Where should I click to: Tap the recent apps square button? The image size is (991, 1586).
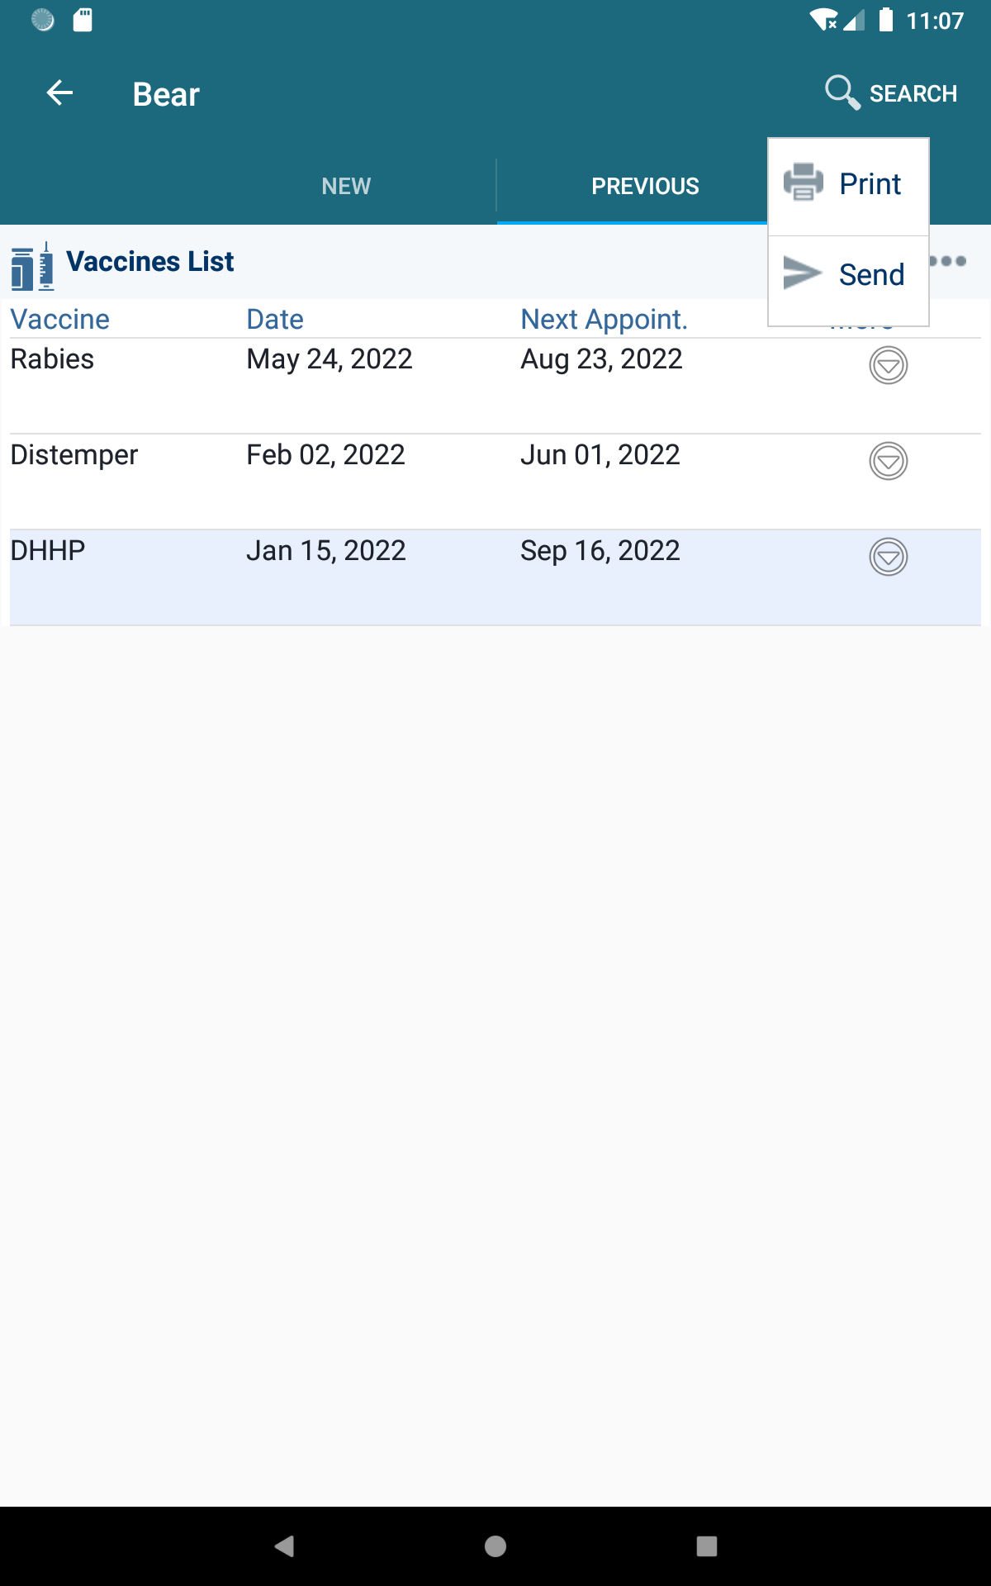pyautogui.click(x=707, y=1546)
